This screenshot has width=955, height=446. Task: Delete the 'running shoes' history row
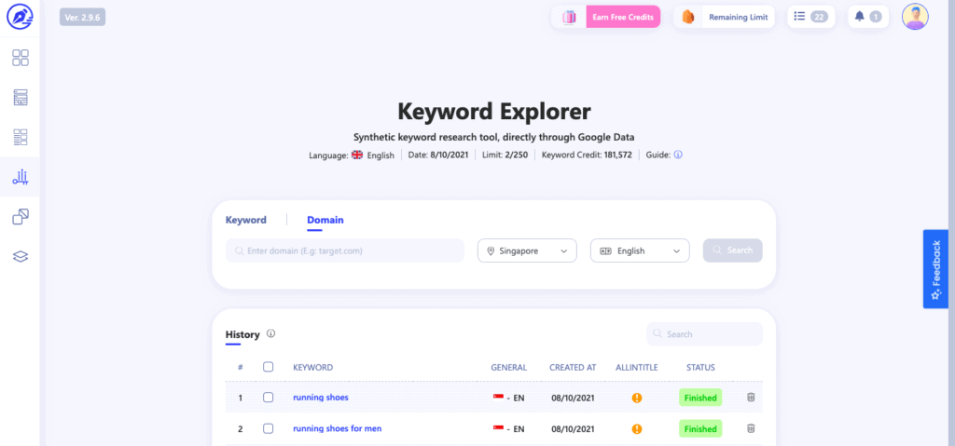pos(751,398)
